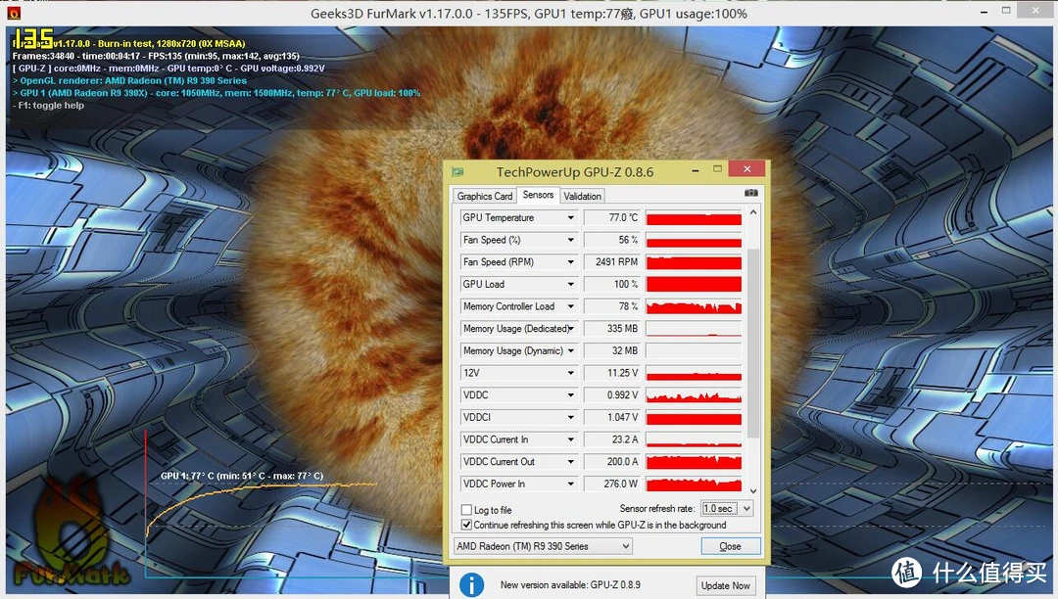Switch to the Graphics Card tab

(x=485, y=196)
